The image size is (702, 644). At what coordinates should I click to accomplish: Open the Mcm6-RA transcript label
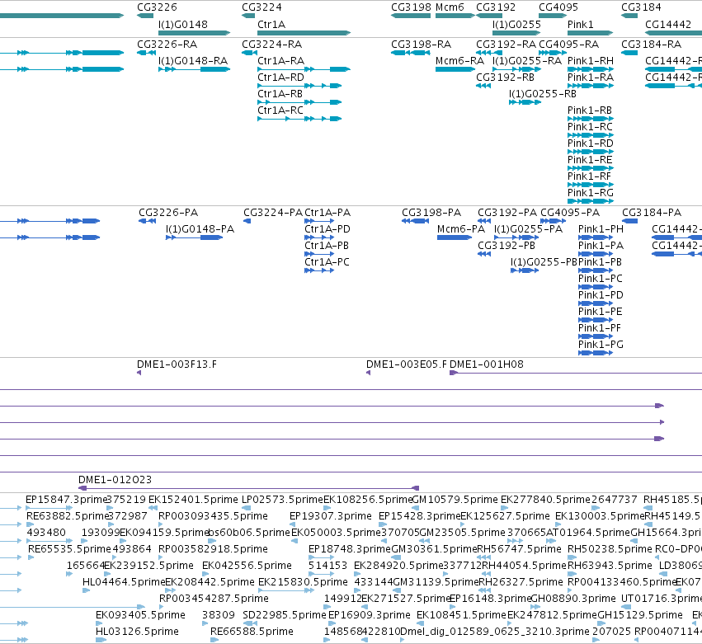pos(459,60)
